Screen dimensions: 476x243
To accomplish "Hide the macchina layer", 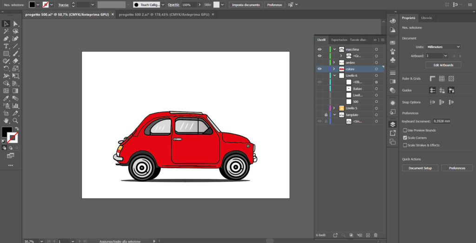I will tap(319, 49).
